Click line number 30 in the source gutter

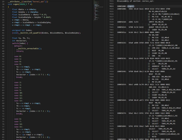click(3, 4)
